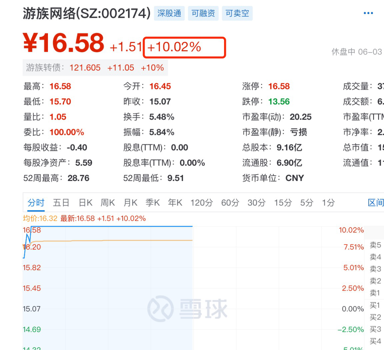Click the 市盈率(静) value 亏损
Viewport: 384px width, 350px height.
[x=299, y=132]
